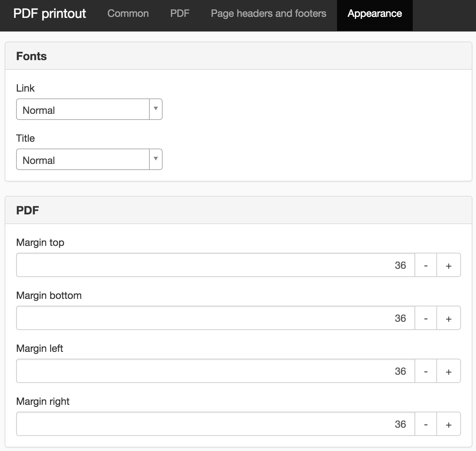
Task: Decrease Margin right value
Action: click(426, 424)
